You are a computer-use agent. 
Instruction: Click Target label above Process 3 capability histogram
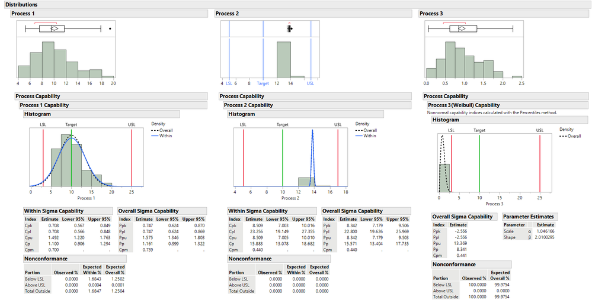pos(479,130)
